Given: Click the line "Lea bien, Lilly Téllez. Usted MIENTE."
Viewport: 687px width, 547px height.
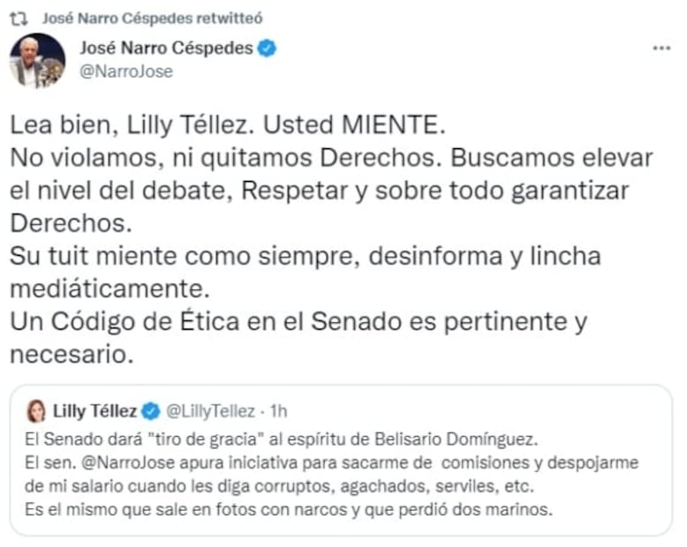Looking at the screenshot, I should pyautogui.click(x=223, y=124).
